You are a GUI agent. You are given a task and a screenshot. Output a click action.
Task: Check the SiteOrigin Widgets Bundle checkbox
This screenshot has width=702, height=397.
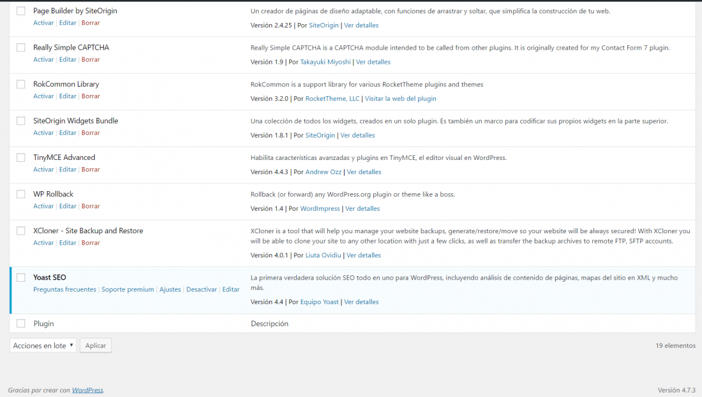coord(21,120)
